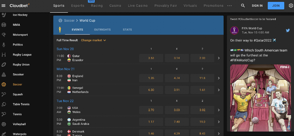The image size is (294, 136).
Task: Click the JOIN button
Action: coord(276,6)
